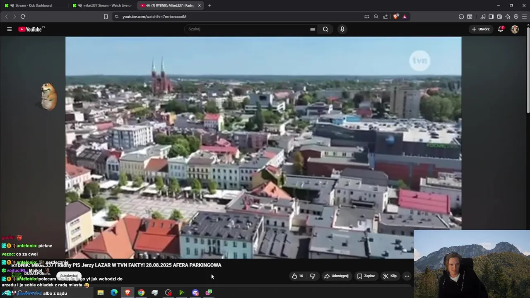This screenshot has width=530, height=298.
Task: Click the Zapisz save button
Action: point(366,276)
